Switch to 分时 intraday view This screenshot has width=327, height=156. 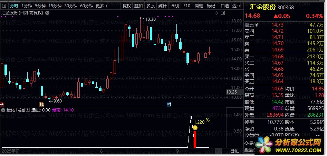(14, 6)
